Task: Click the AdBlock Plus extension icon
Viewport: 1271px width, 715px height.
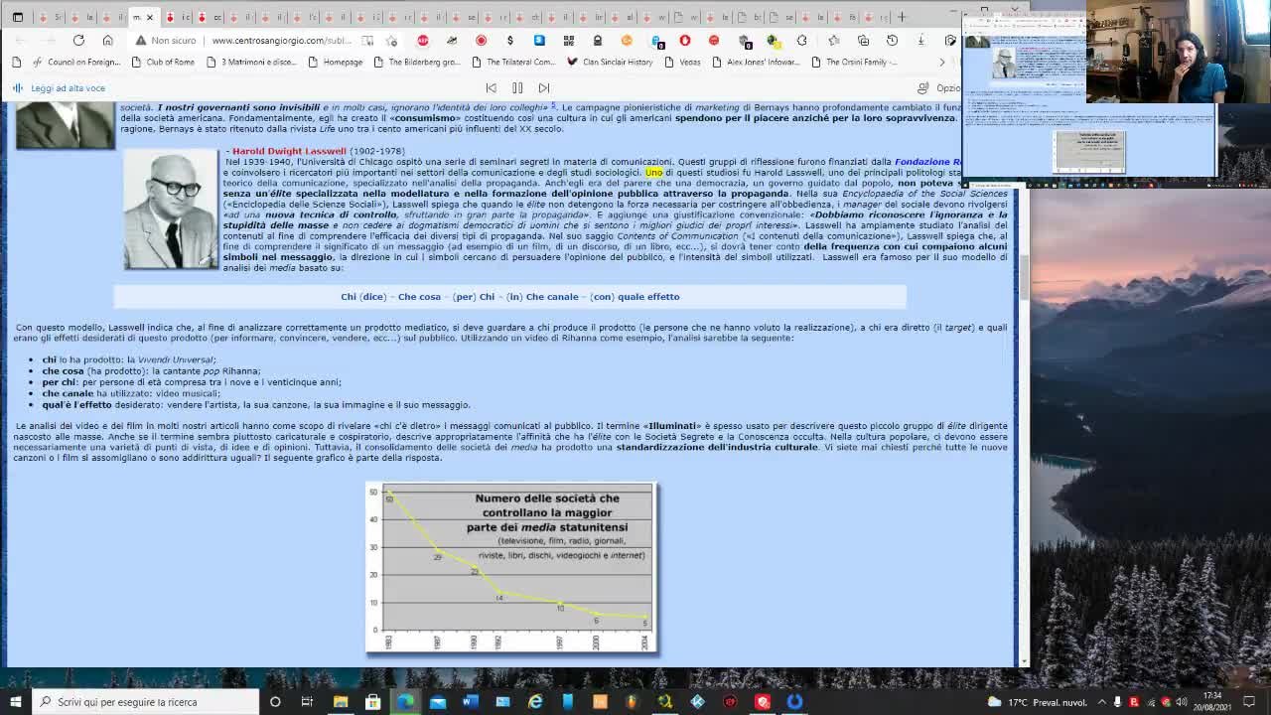Action: point(423,40)
